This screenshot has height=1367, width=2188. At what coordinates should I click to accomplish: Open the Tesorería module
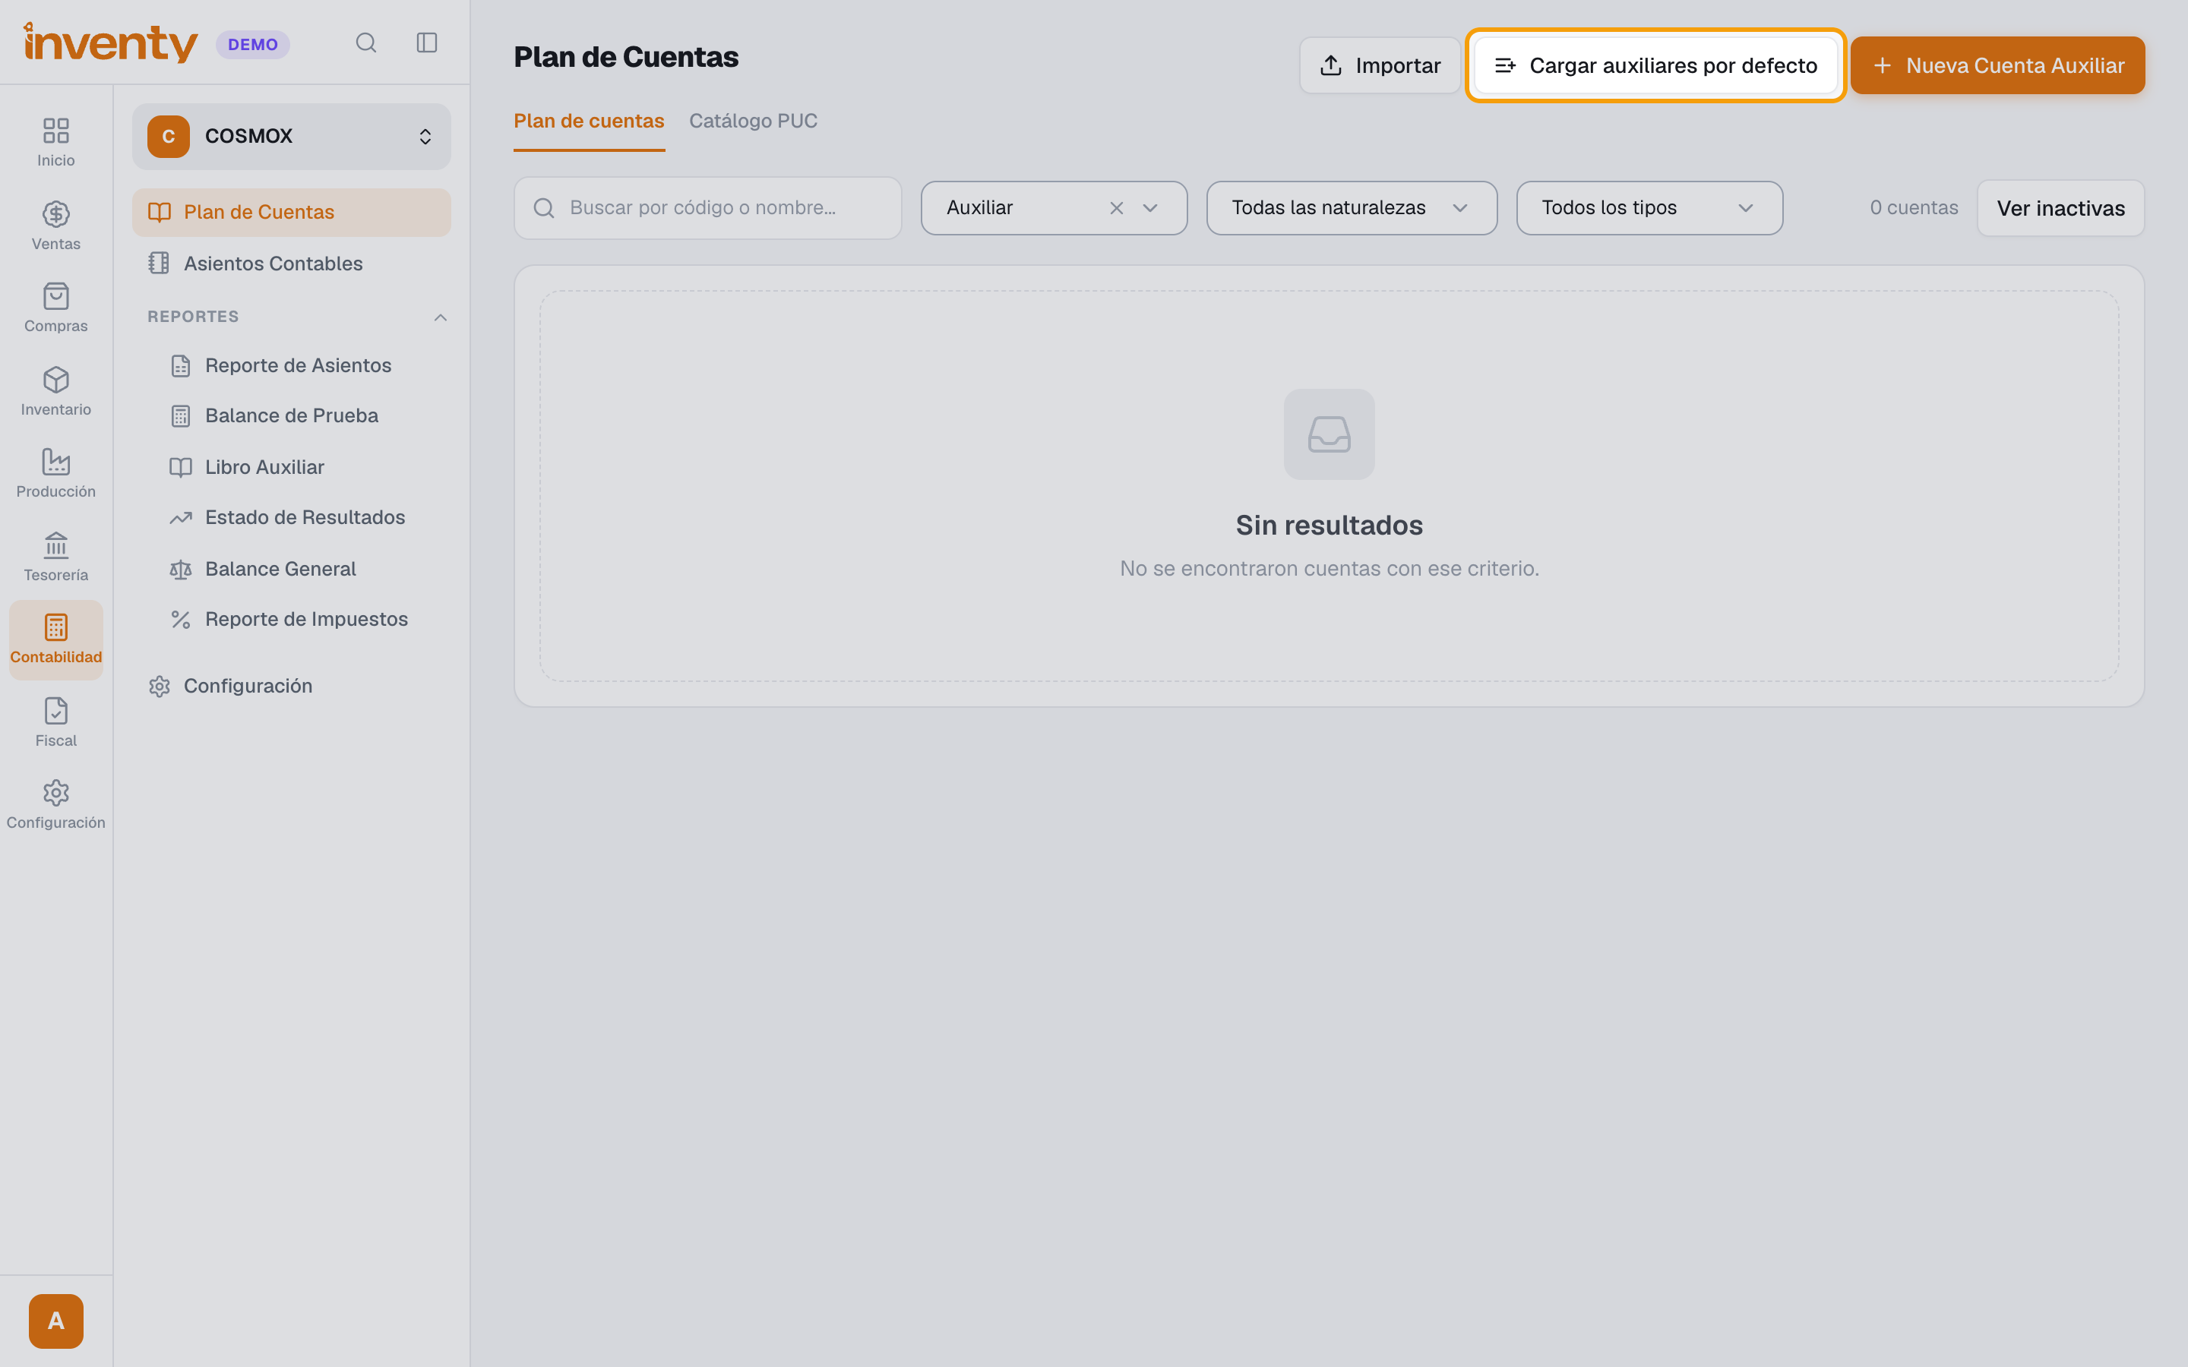[56, 557]
